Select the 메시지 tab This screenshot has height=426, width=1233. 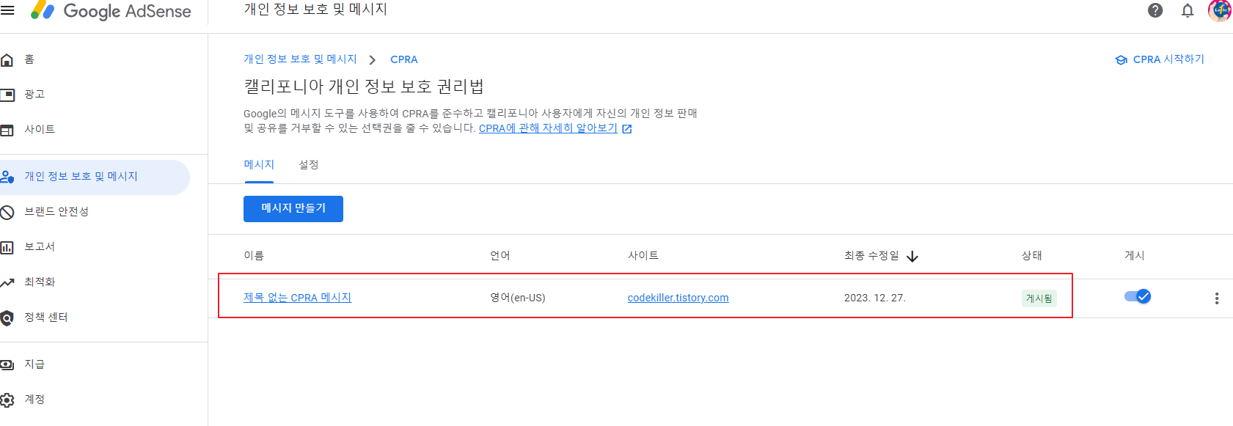pyautogui.click(x=258, y=164)
